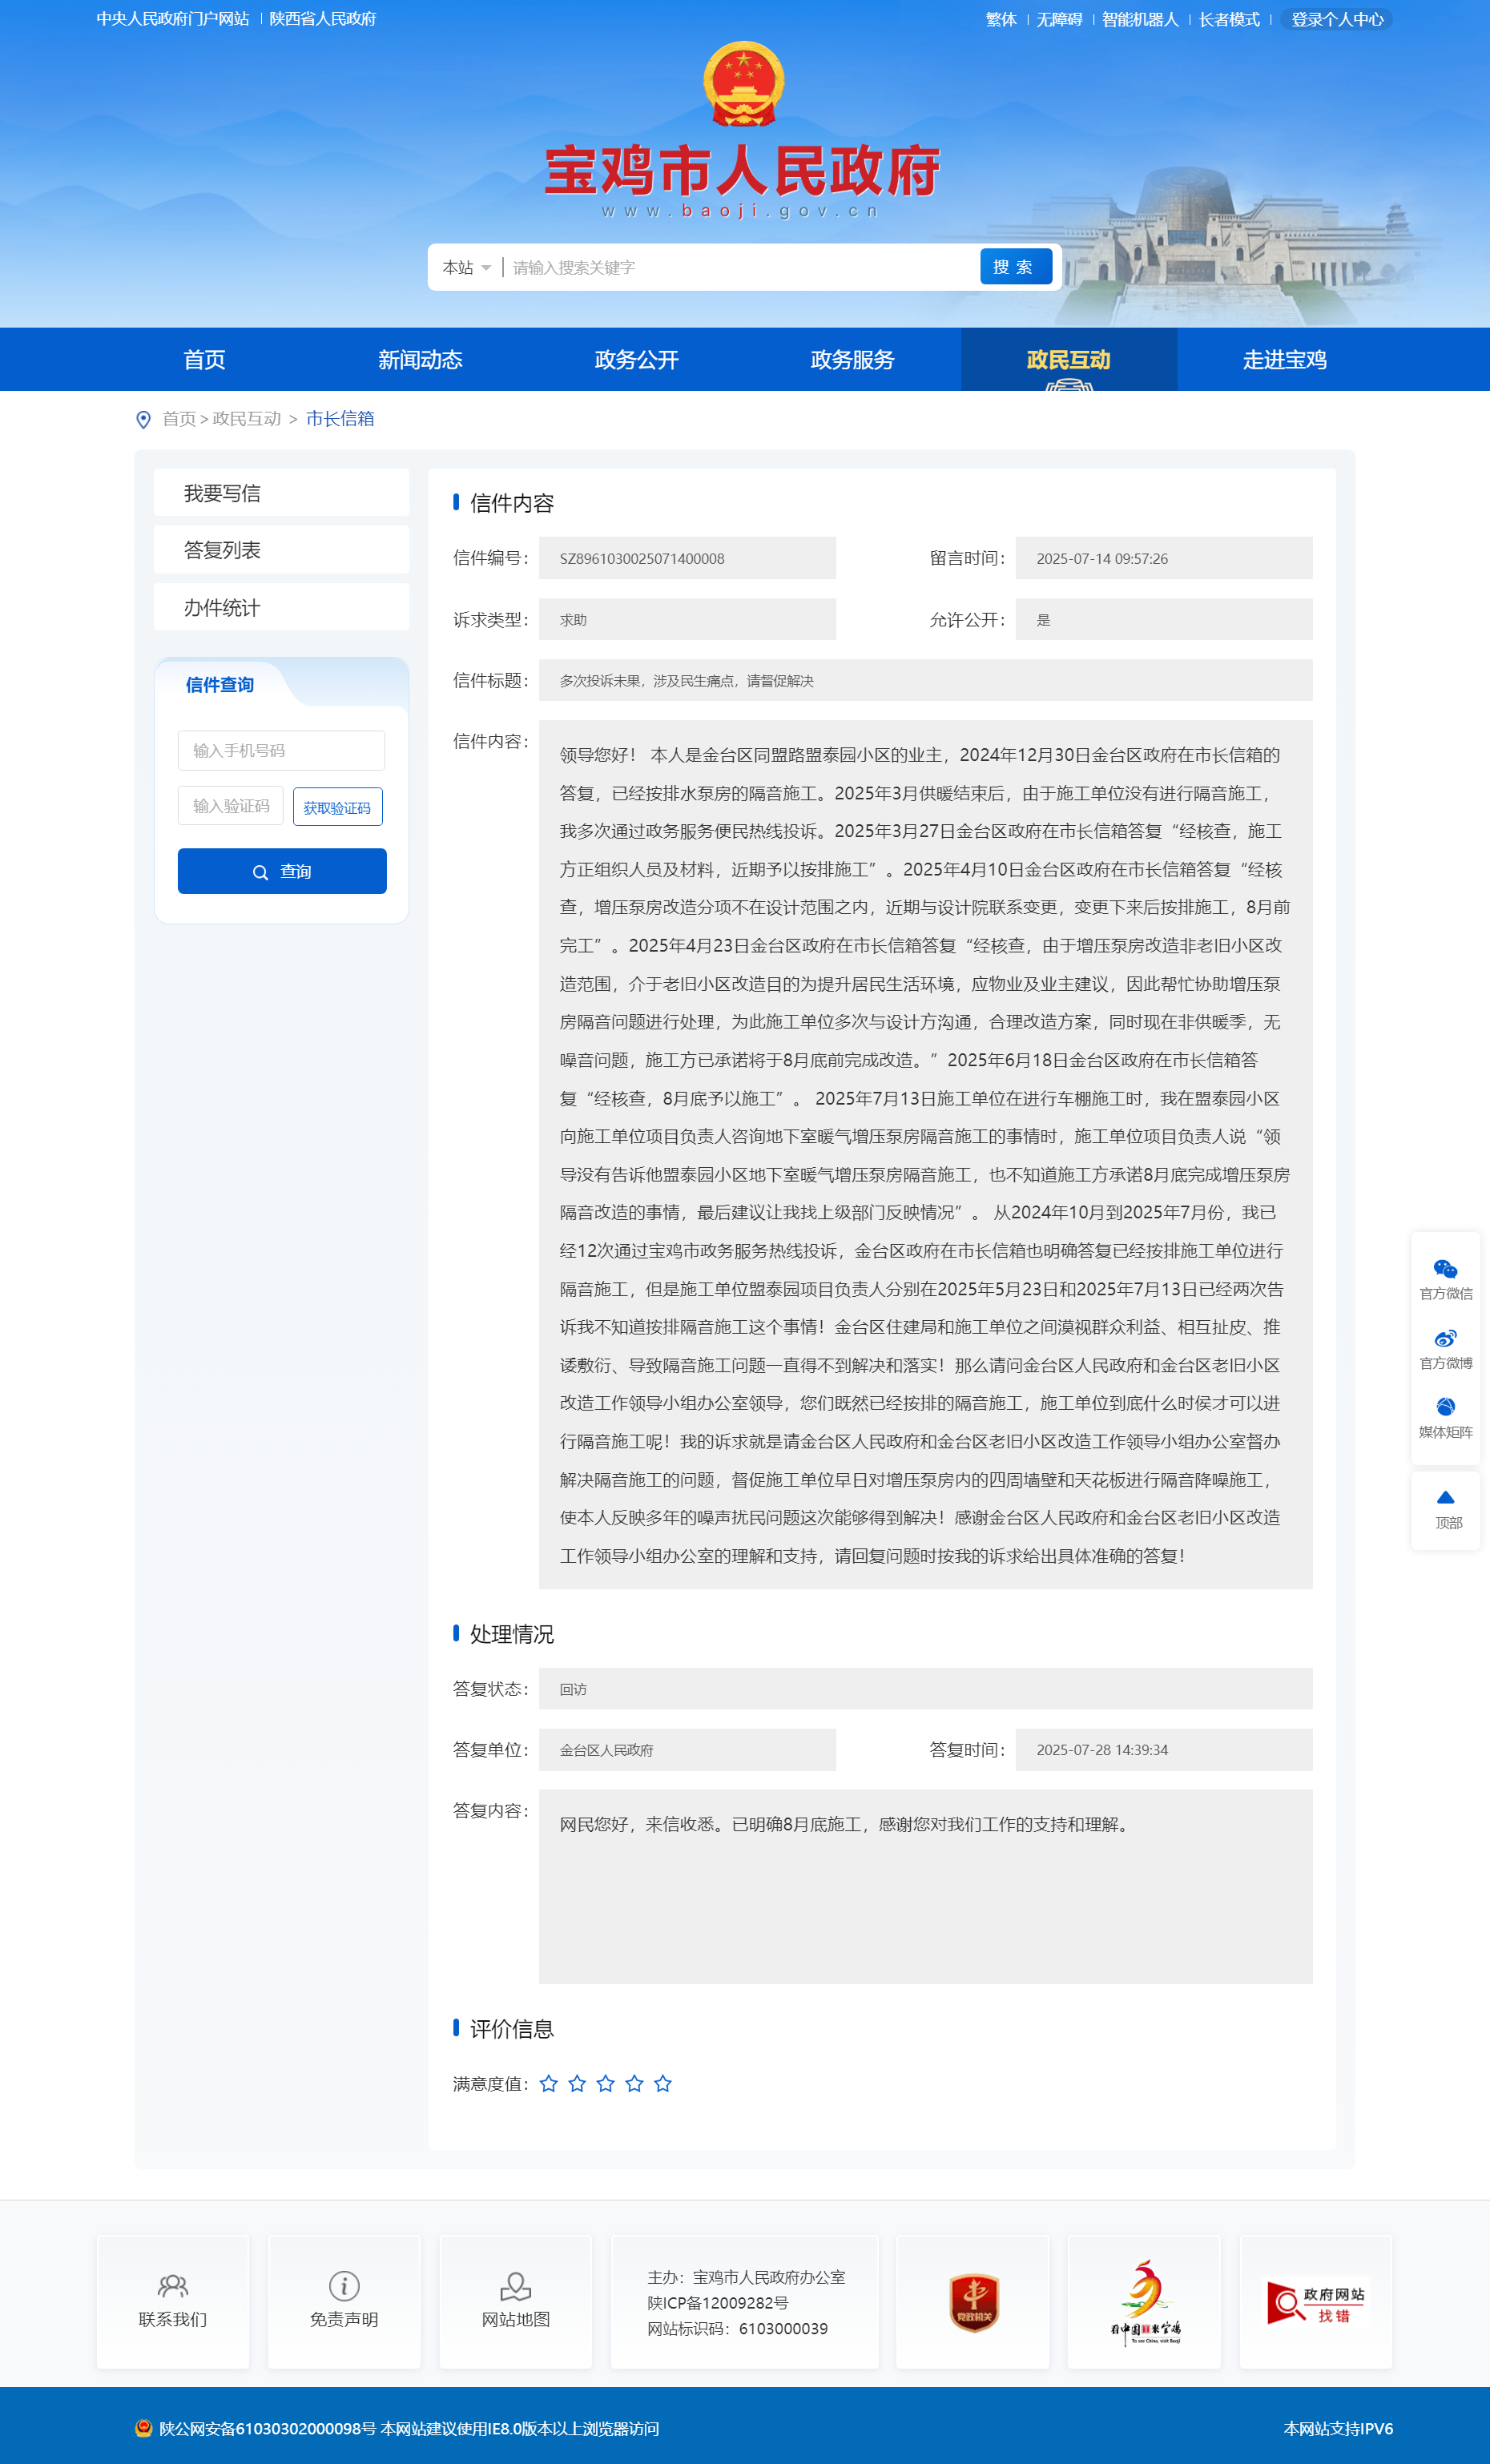Image resolution: width=1490 pixels, height=2464 pixels.
Task: Open the 政务公开 navigation tab
Action: (x=636, y=360)
